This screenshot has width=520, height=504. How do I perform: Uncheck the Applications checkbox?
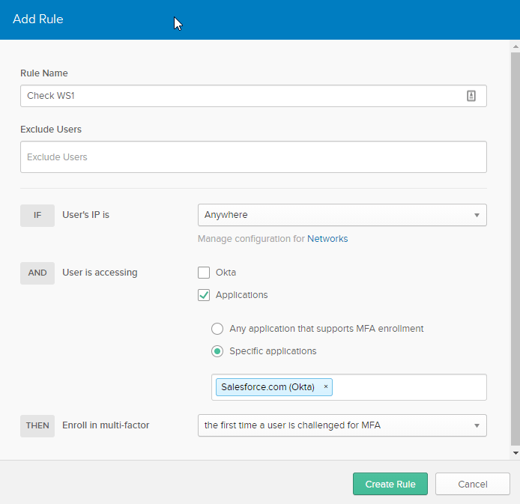point(204,295)
